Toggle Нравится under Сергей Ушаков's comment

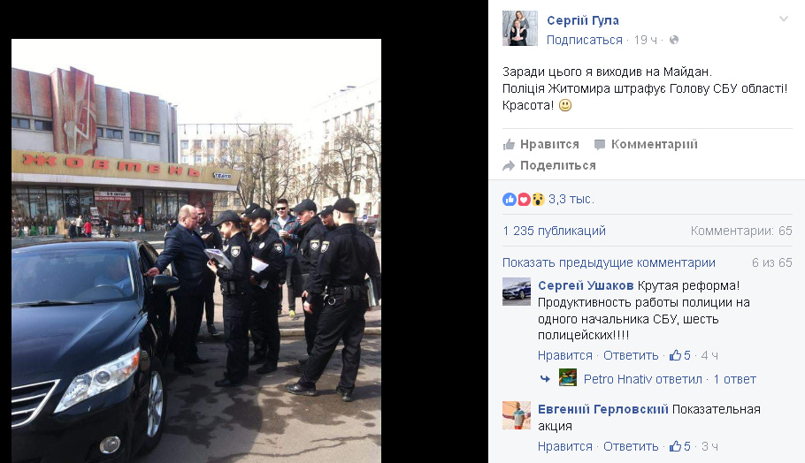[x=564, y=355]
